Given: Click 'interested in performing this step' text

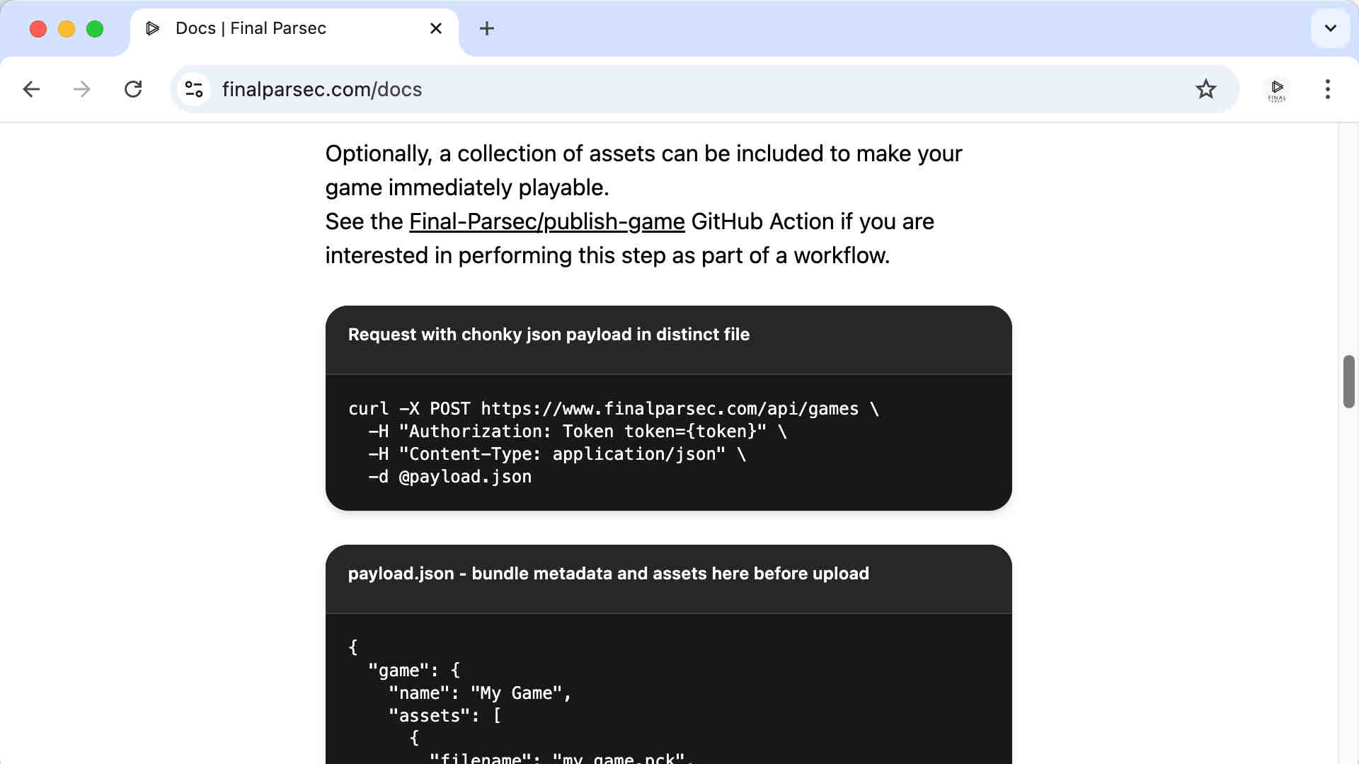Looking at the screenshot, I should coord(607,255).
